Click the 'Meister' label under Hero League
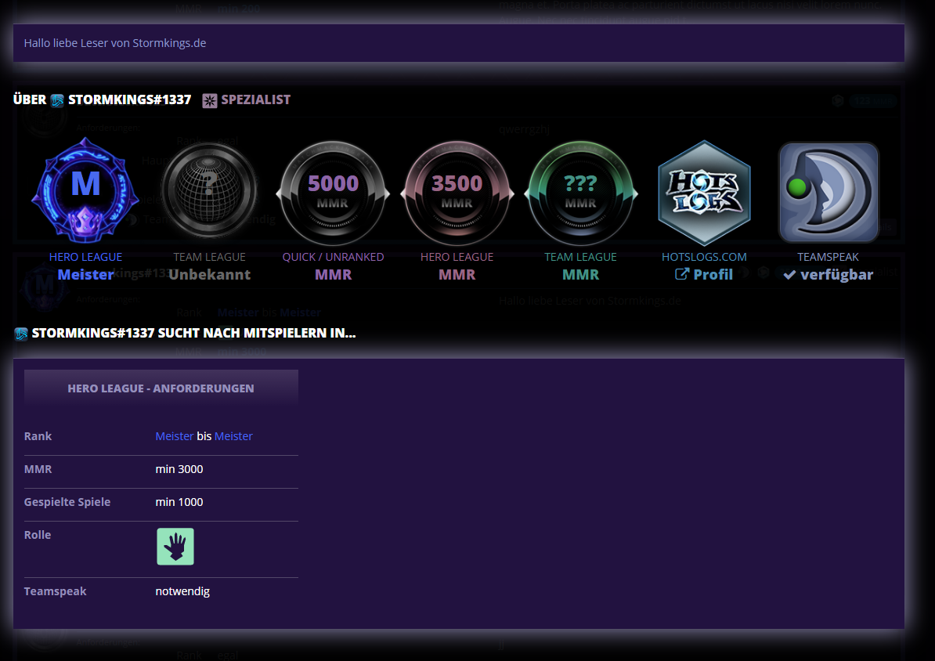 [85, 274]
